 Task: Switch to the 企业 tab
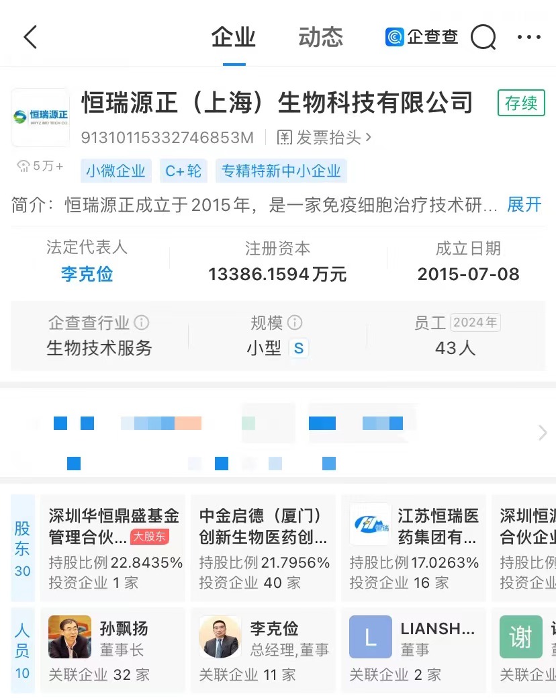[234, 38]
